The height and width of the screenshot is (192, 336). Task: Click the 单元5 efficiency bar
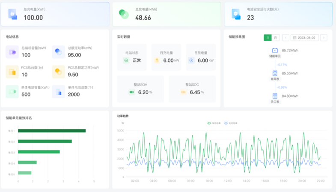(x=25, y=173)
